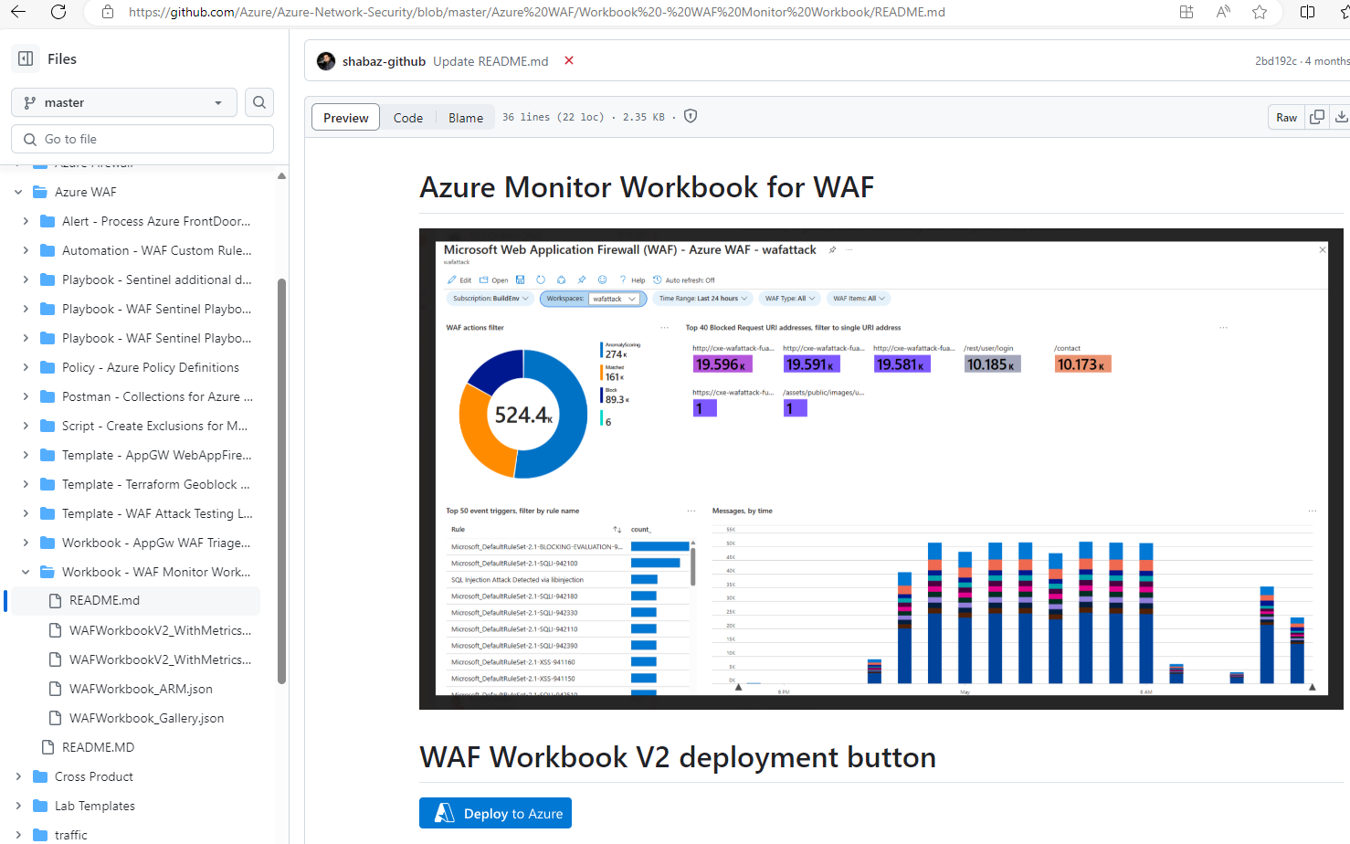Click the search magnifier icon beside branch selector
Image resolution: width=1350 pixels, height=844 pixels.
click(259, 102)
